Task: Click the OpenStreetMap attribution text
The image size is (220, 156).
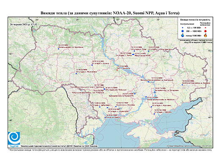Action: pyautogui.click(x=190, y=146)
